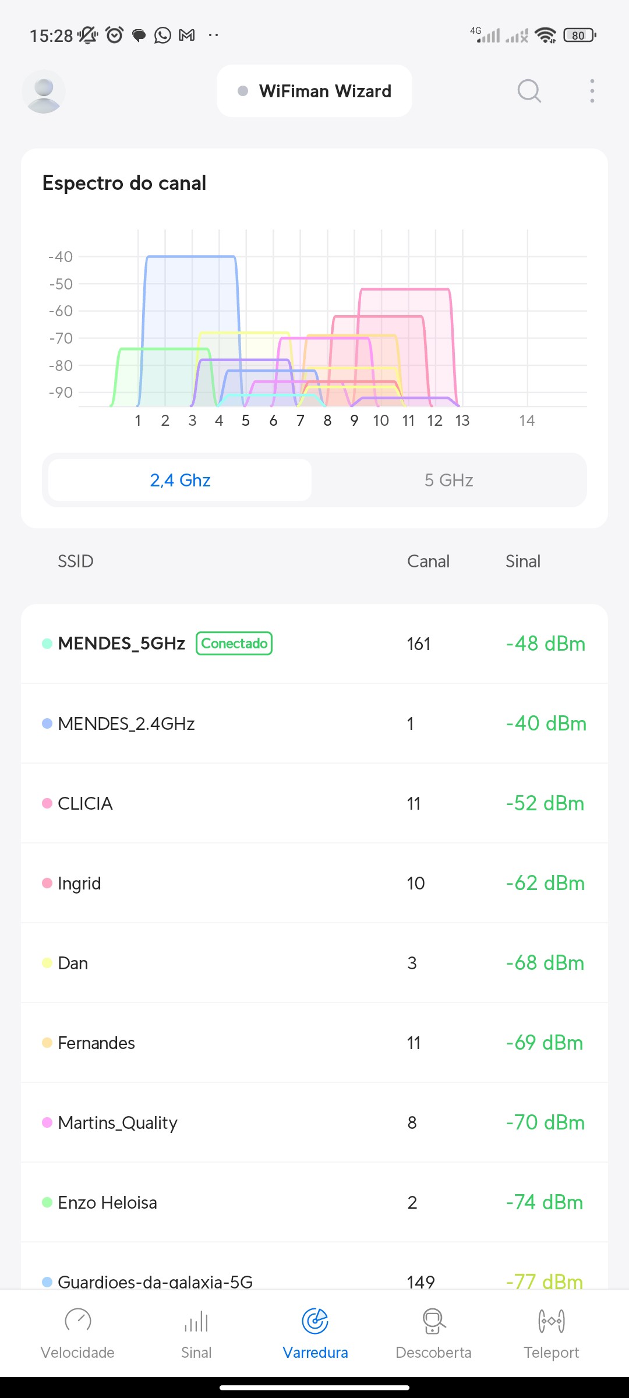This screenshot has height=1398, width=629.
Task: Open the Sinal signal bars icon
Action: (x=196, y=1321)
